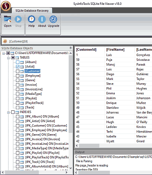Screen dimensions: 152x175
Task: Click tree panel horizontal scroll right arrow
Action: point(67,172)
